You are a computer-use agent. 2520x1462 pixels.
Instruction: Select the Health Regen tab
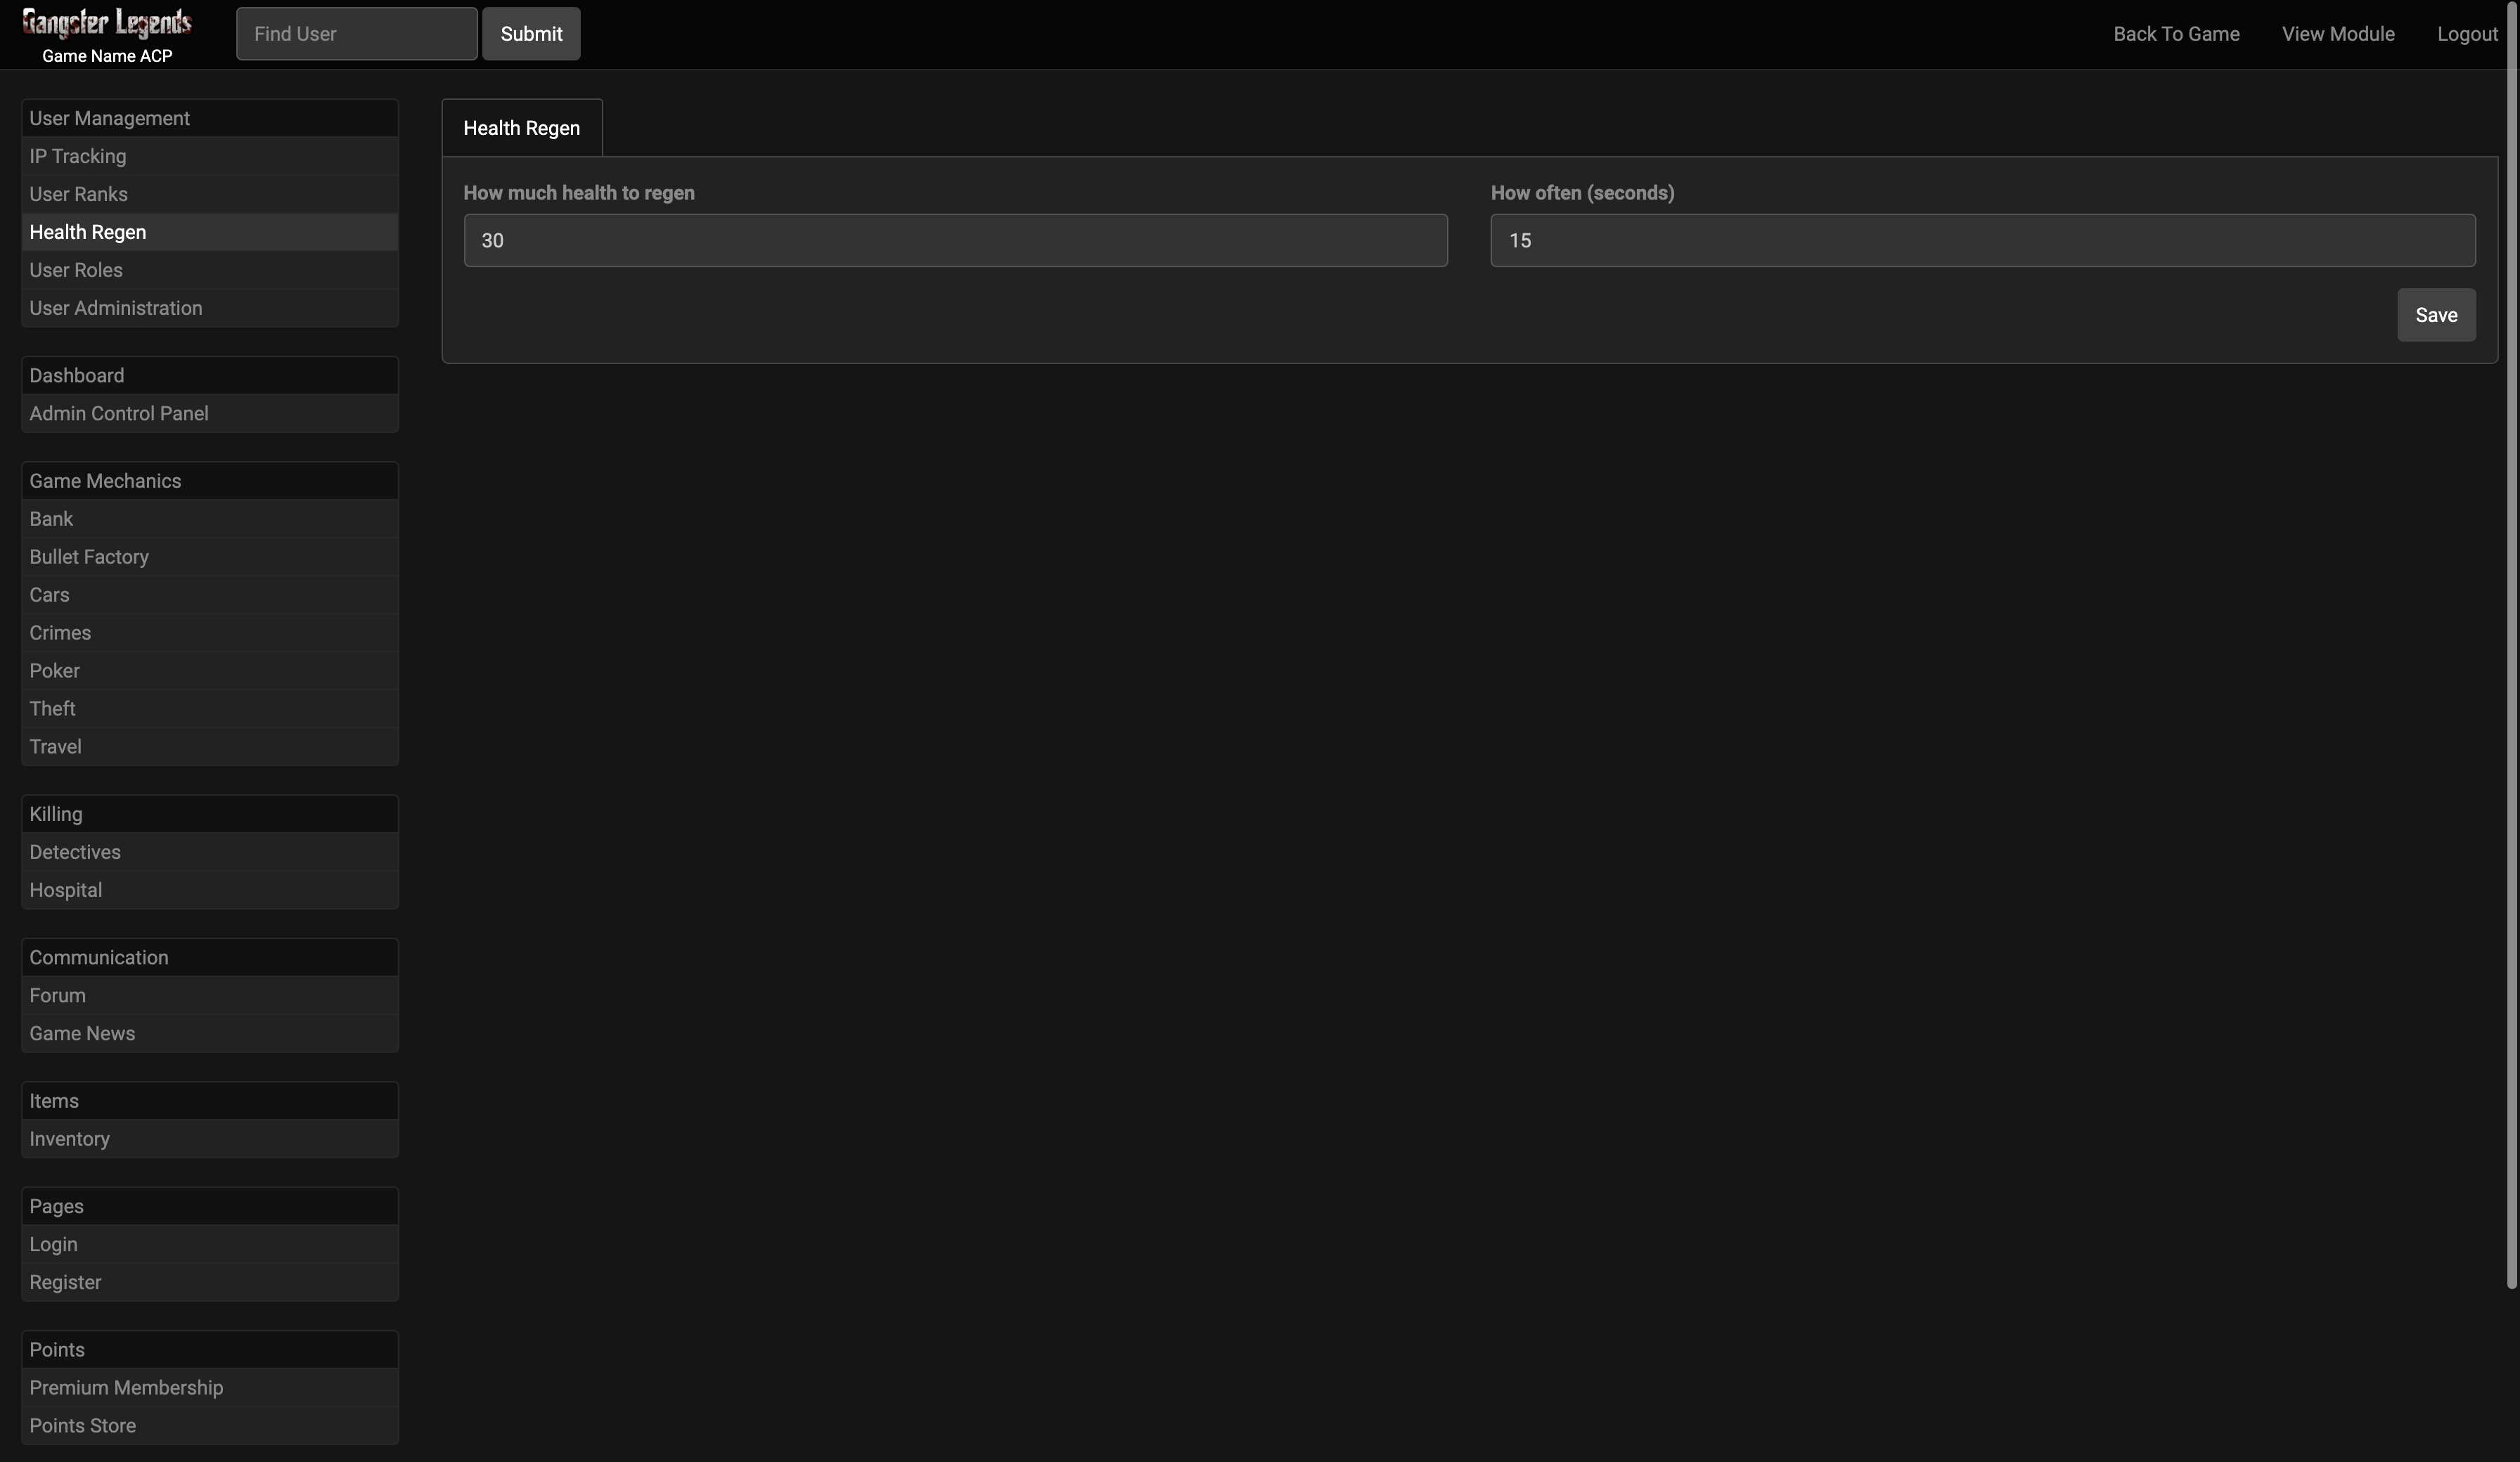coord(521,128)
